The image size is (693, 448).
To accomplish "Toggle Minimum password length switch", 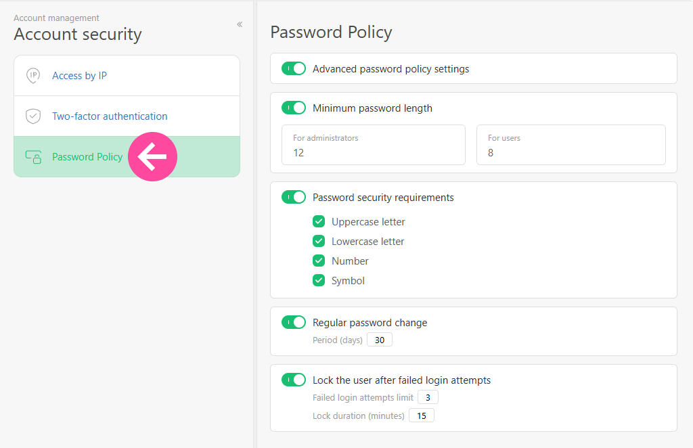I will 294,108.
